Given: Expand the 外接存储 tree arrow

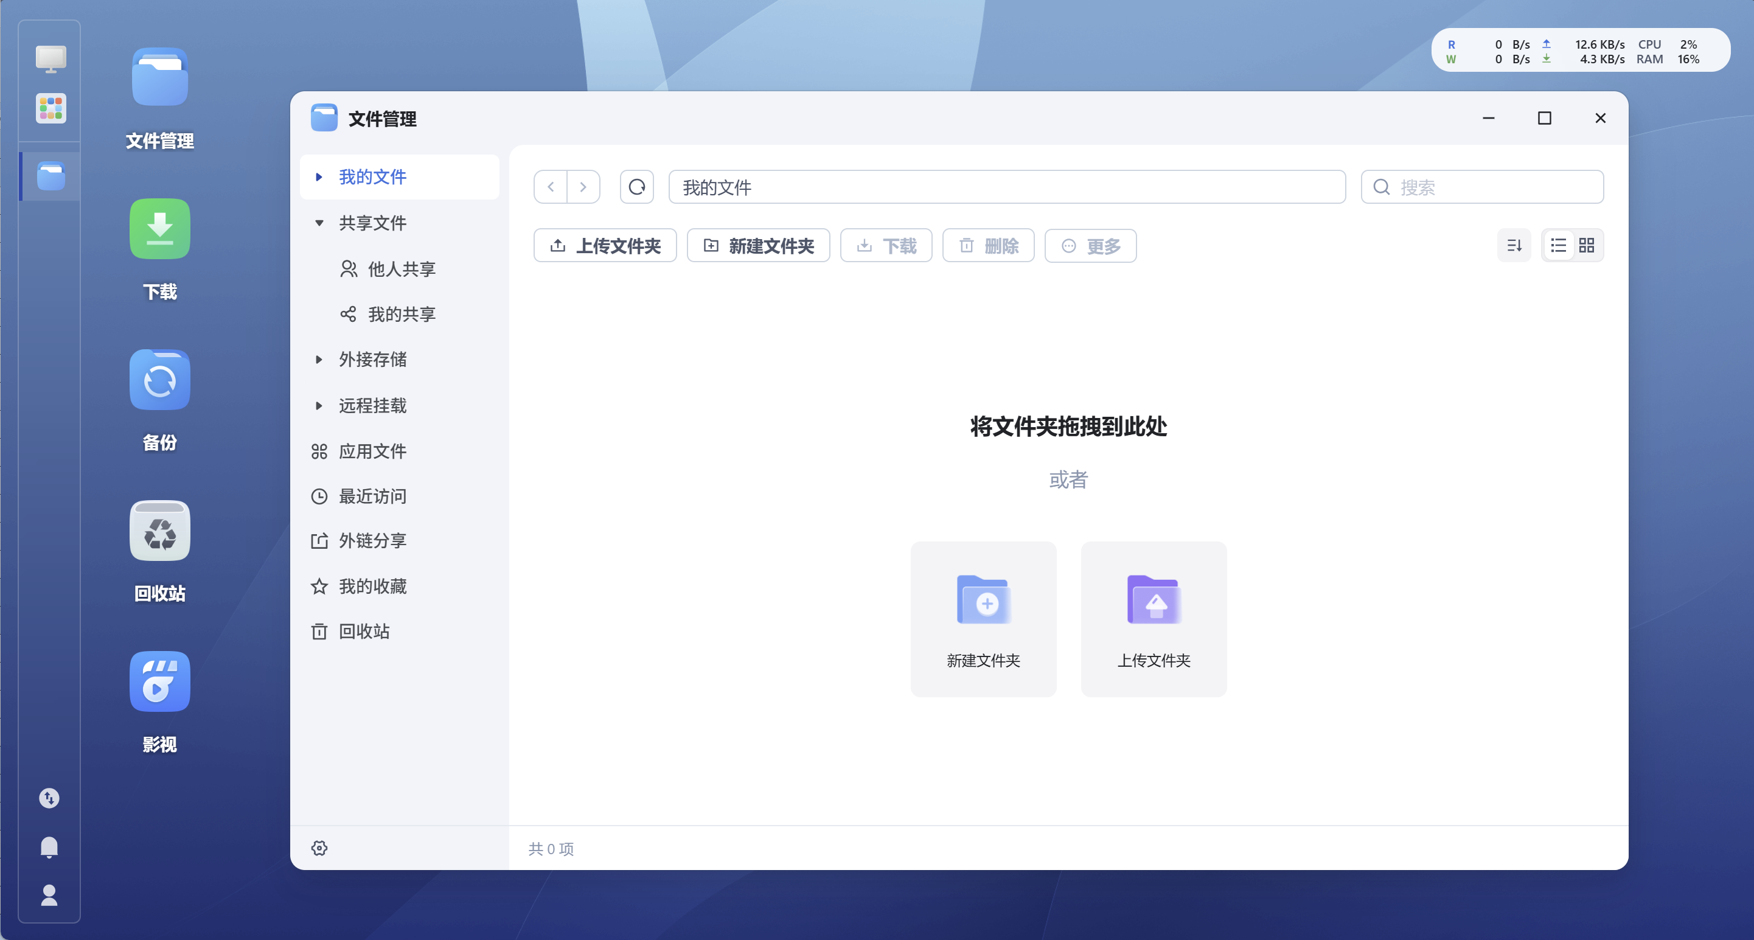Looking at the screenshot, I should coord(319,360).
